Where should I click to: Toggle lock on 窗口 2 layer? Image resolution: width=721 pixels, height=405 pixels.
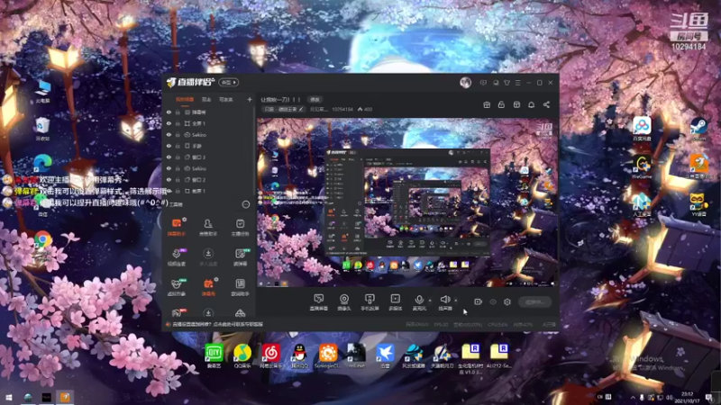(178, 179)
